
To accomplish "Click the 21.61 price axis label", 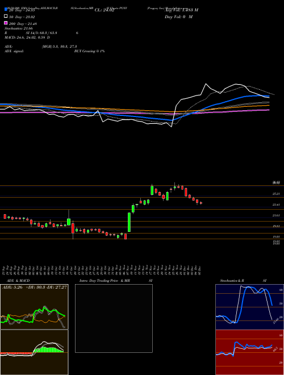I will [x=276, y=215].
